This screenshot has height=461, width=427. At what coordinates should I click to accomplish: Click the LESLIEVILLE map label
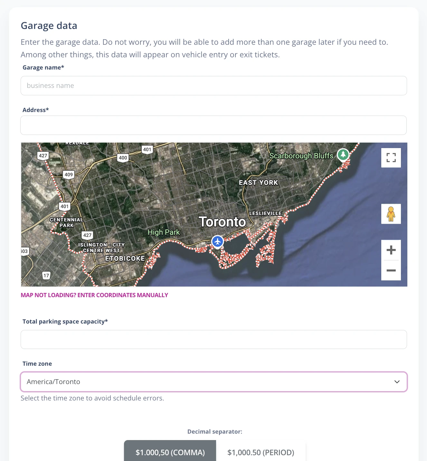click(x=266, y=213)
